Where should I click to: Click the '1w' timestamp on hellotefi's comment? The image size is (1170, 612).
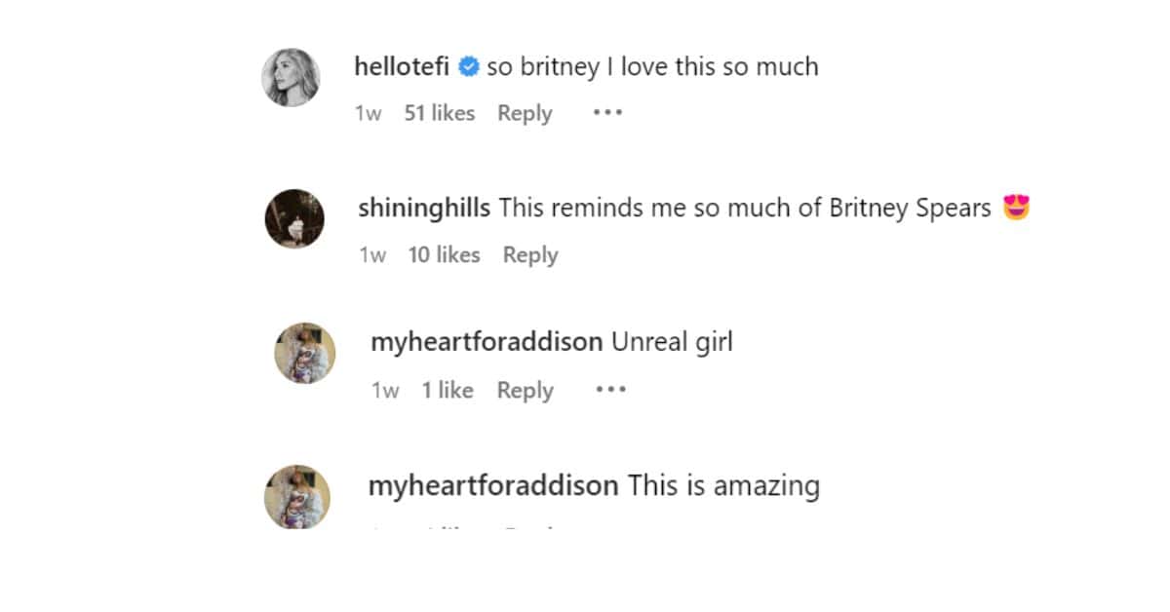click(367, 113)
